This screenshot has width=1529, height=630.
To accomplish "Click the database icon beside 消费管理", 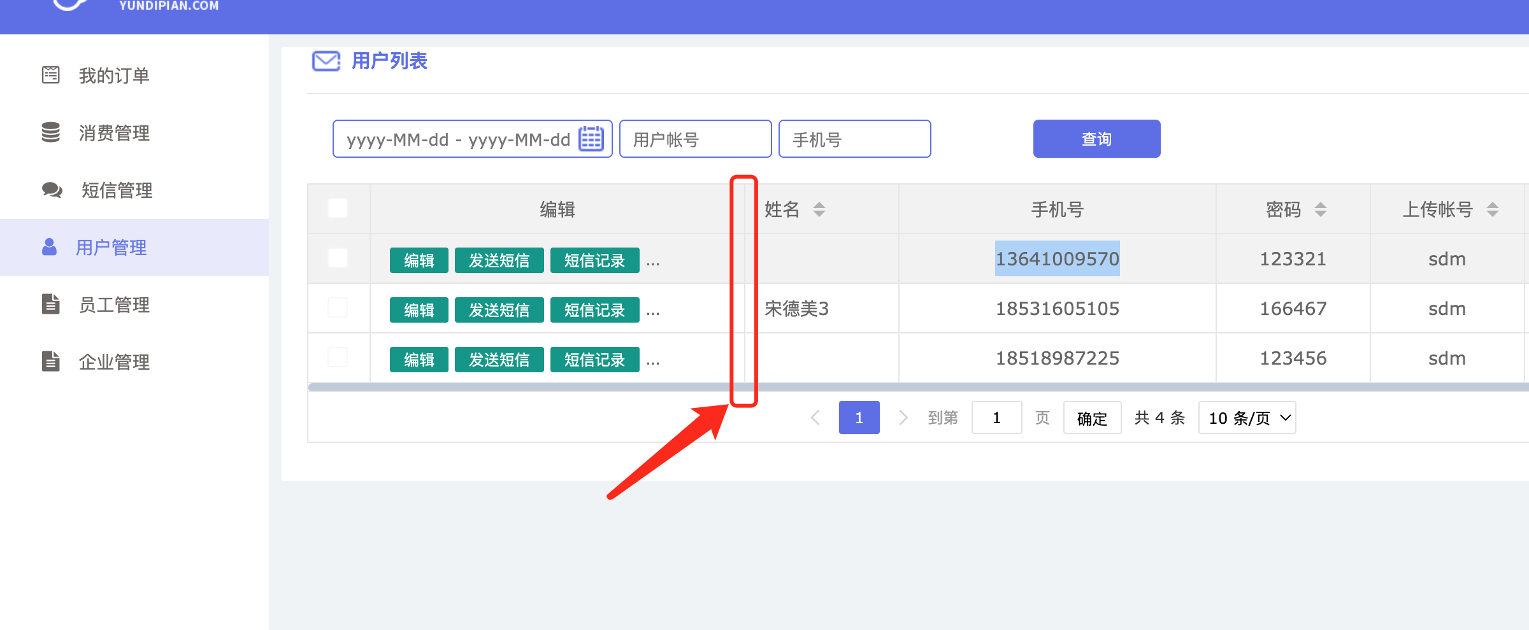I will coord(51,132).
